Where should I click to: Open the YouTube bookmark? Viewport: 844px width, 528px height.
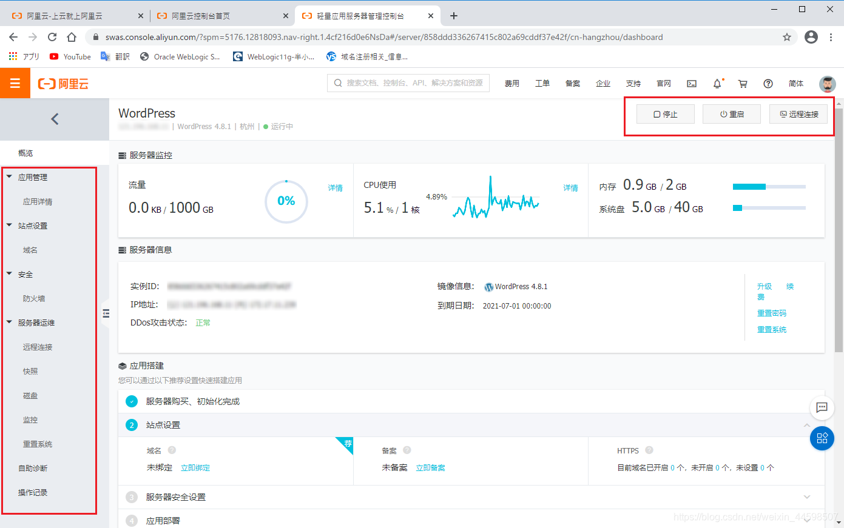point(70,56)
